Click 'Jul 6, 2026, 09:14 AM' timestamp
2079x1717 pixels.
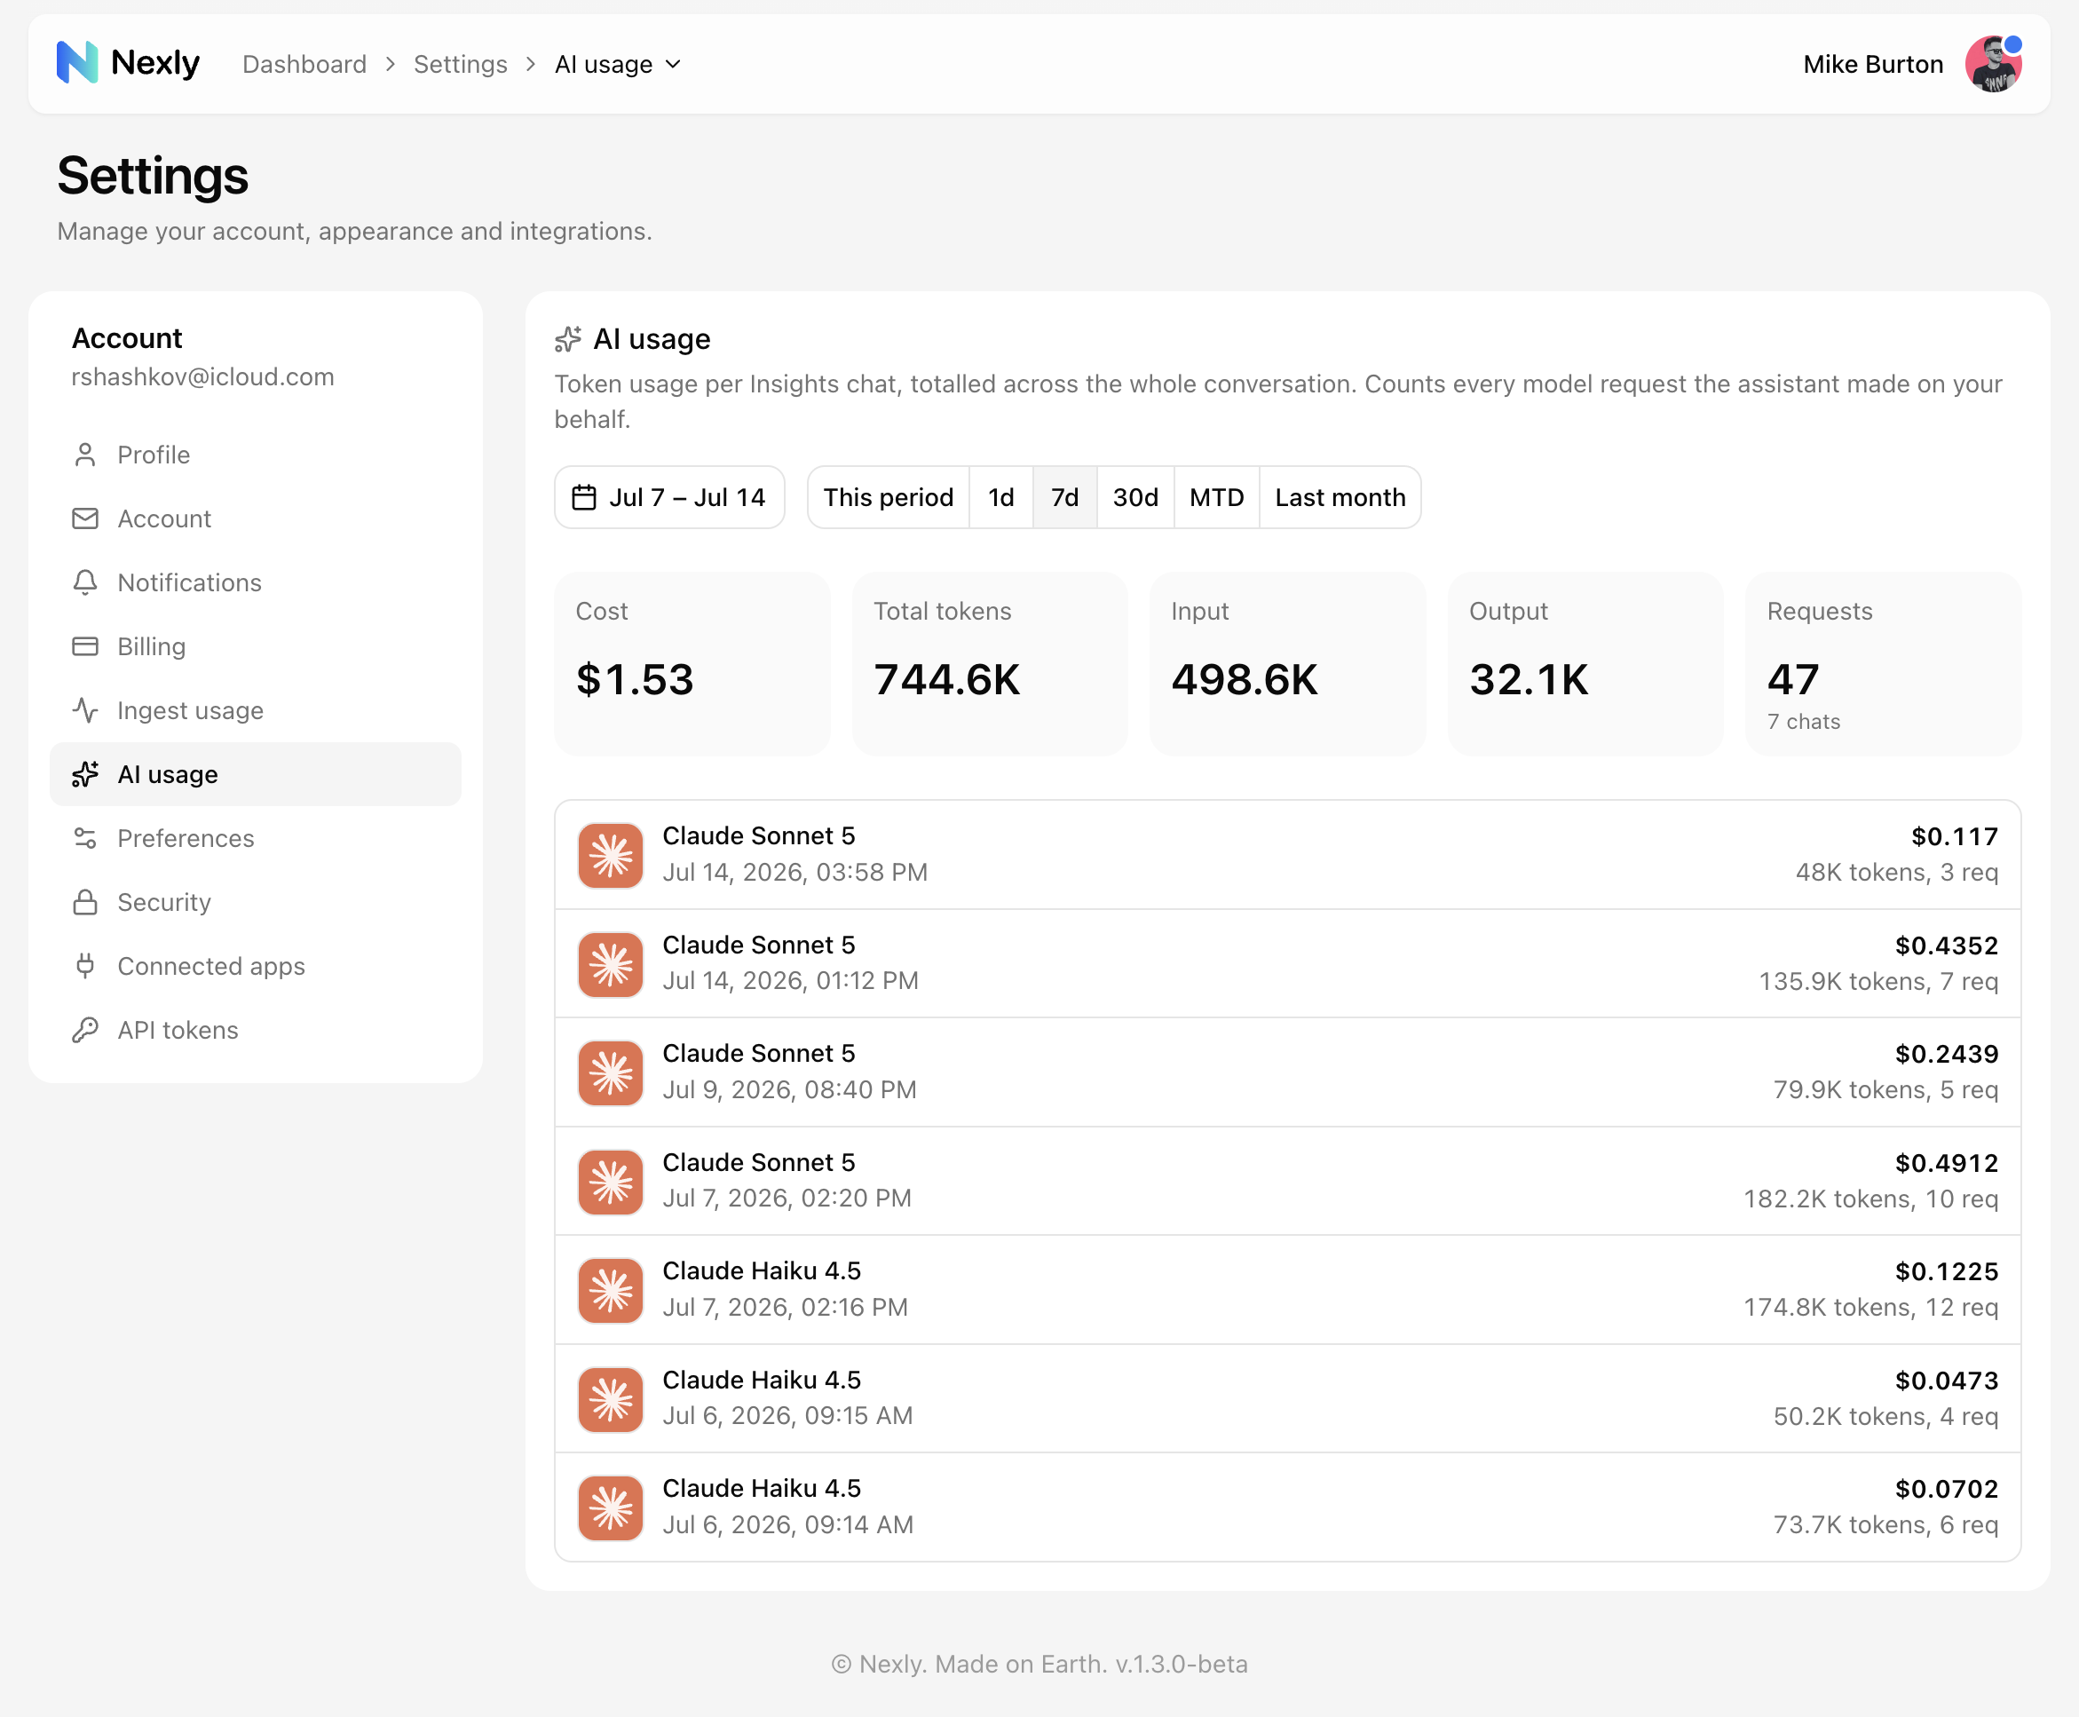coord(788,1525)
